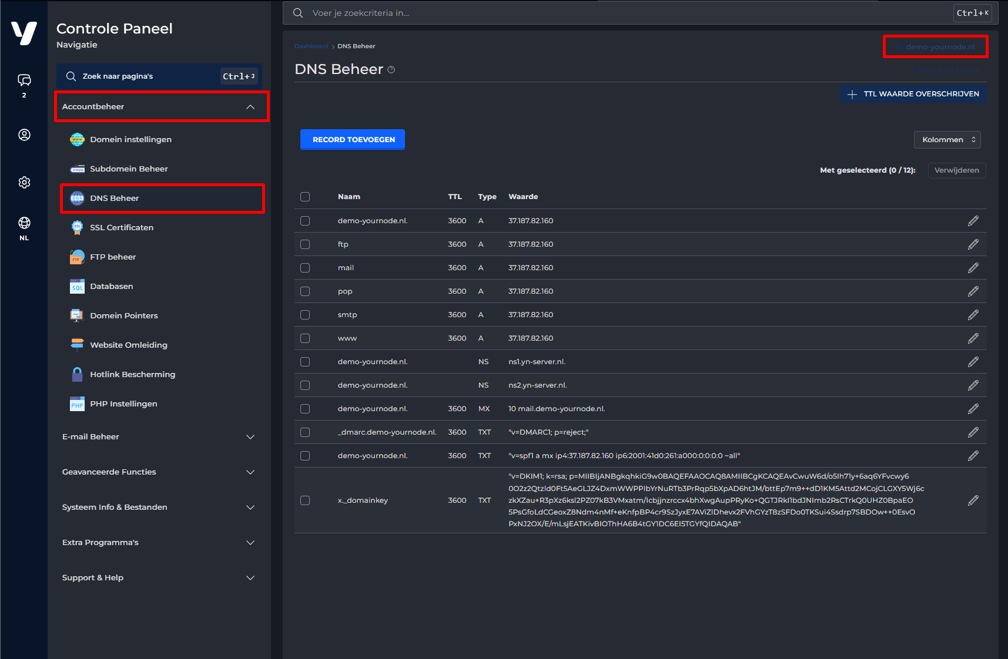
Task: Edit the ftp A record pencil icon
Action: pyautogui.click(x=973, y=244)
